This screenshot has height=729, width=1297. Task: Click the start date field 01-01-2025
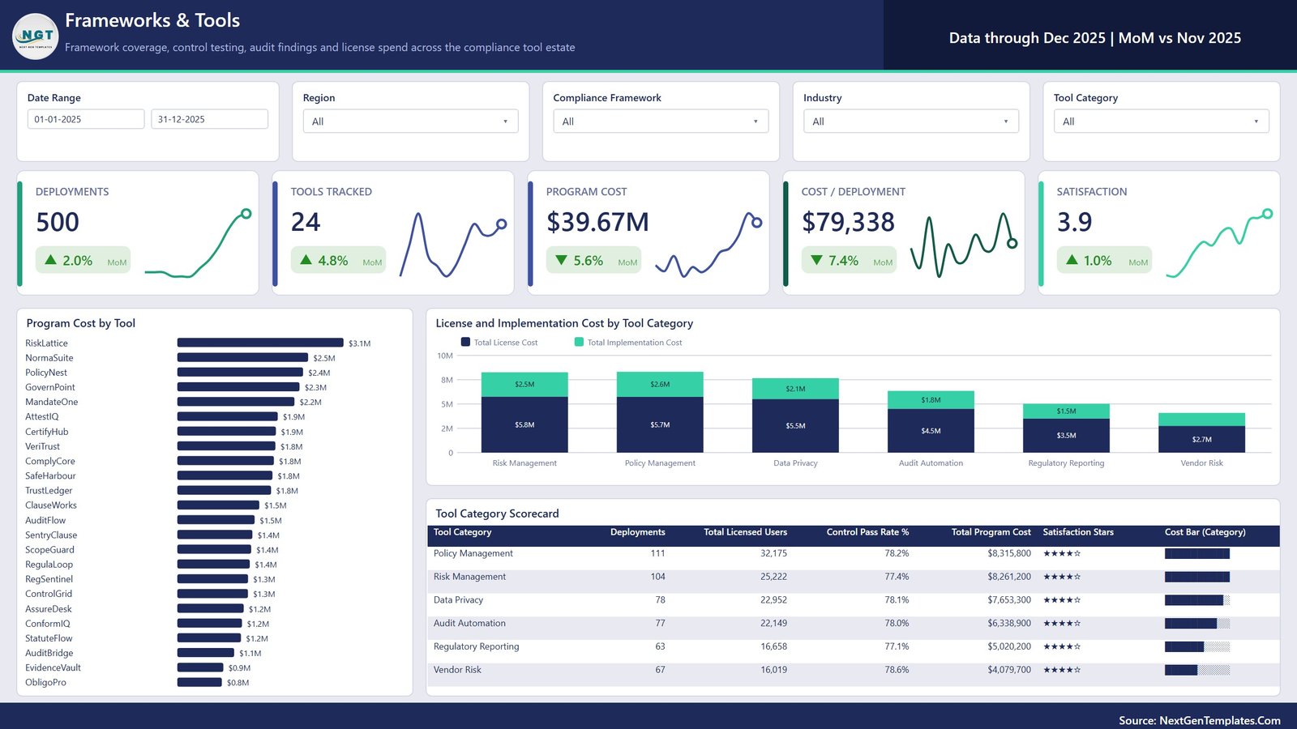[x=86, y=119]
